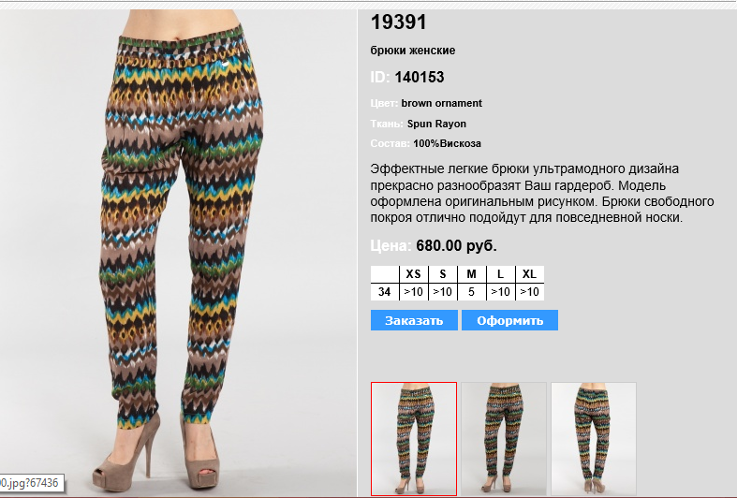The width and height of the screenshot is (737, 498).
Task: Click the fabric value Spun Rayon
Action: (436, 124)
